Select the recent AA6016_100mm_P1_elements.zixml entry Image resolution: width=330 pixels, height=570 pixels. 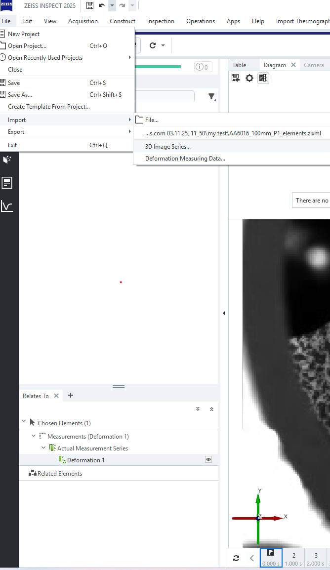tap(232, 133)
